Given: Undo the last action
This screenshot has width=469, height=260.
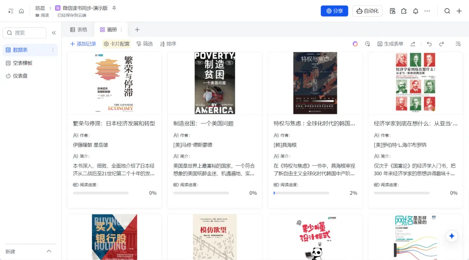Looking at the screenshot, I should pyautogui.click(x=429, y=44).
